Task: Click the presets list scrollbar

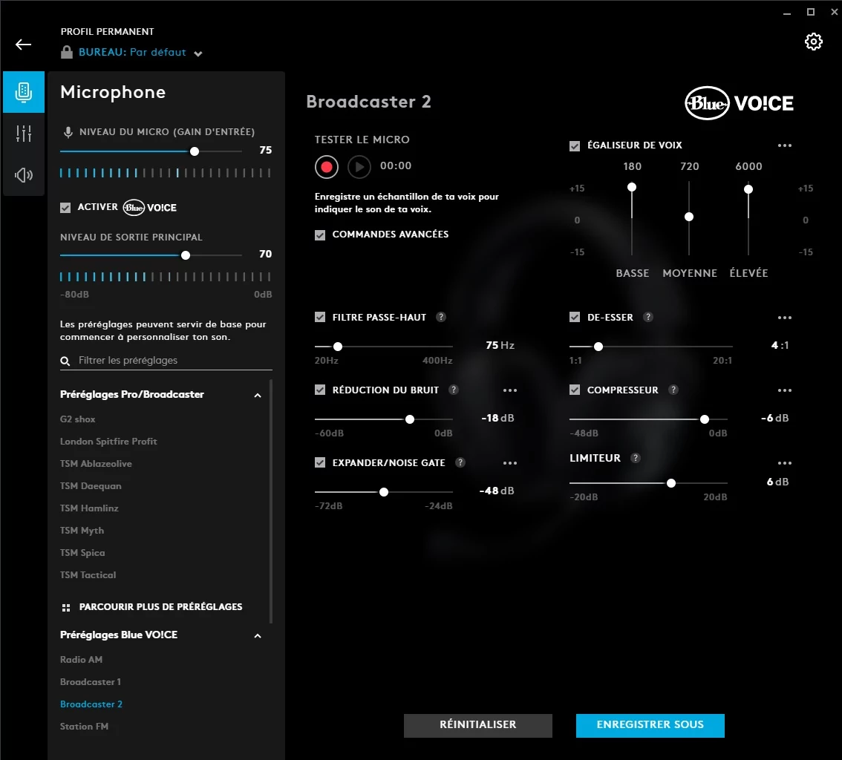Action: tap(270, 501)
